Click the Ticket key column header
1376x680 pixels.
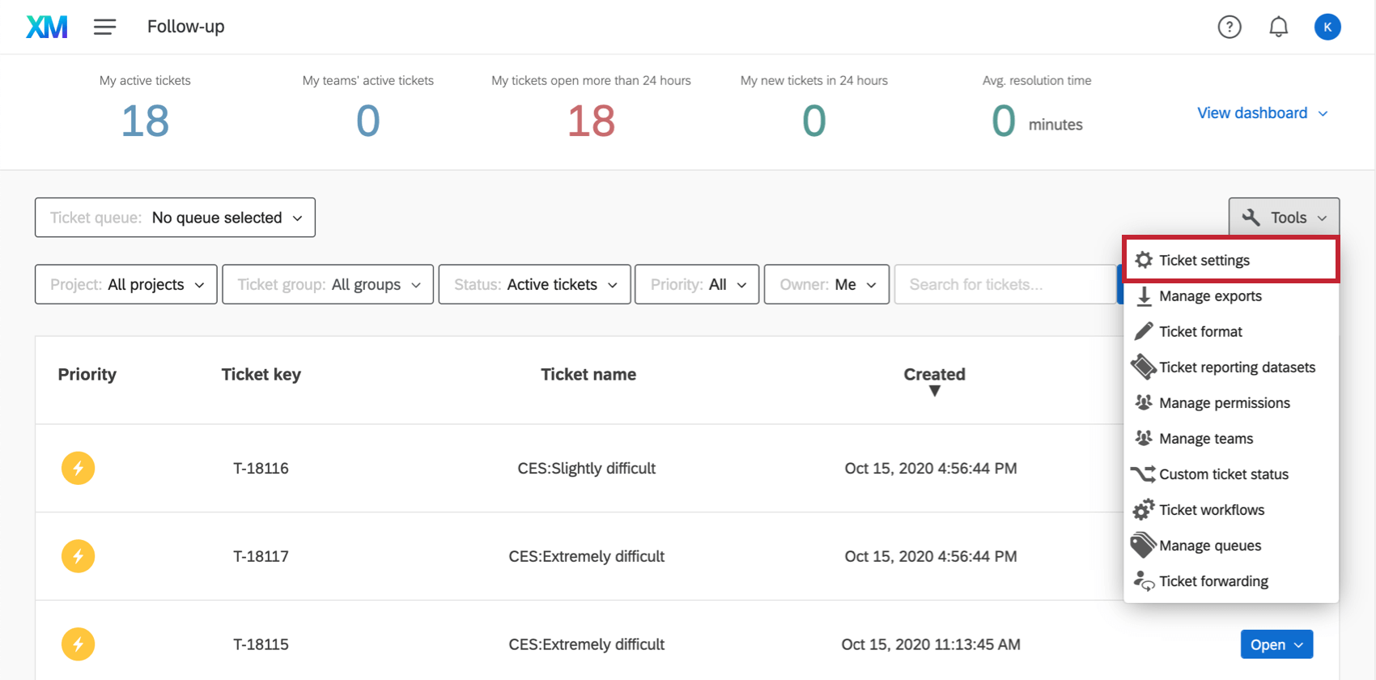[261, 374]
